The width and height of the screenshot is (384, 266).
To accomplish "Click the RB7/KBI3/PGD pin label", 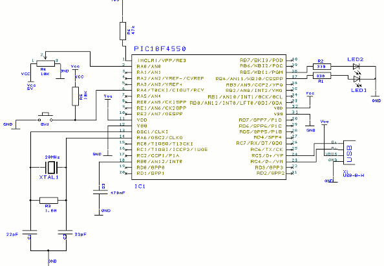I will click(261, 60).
